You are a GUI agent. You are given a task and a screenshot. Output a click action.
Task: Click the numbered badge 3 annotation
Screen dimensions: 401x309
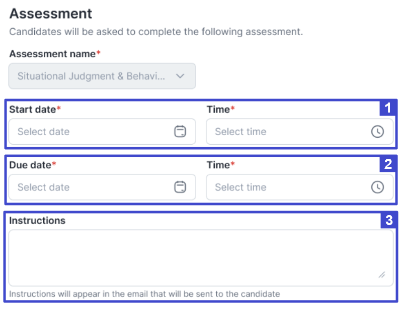(x=387, y=220)
